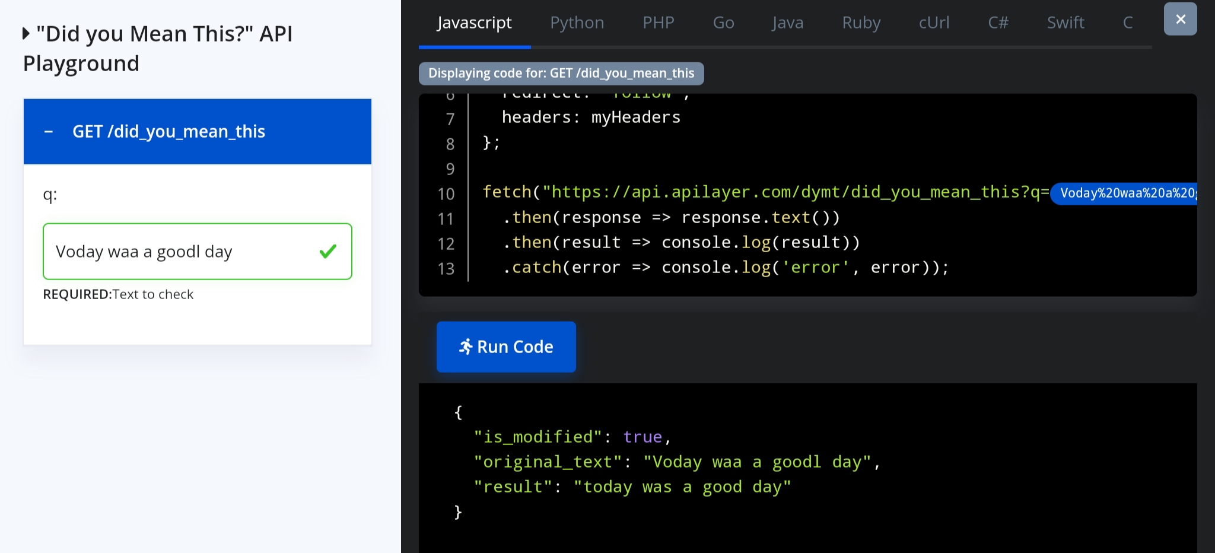Close the code panel with X button

pyautogui.click(x=1180, y=19)
